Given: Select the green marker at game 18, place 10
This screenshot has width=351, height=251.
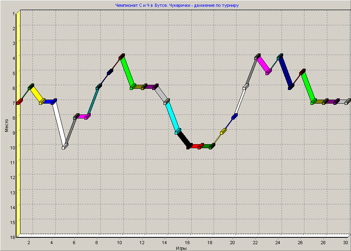Looking at the screenshot, I should coord(212,146).
